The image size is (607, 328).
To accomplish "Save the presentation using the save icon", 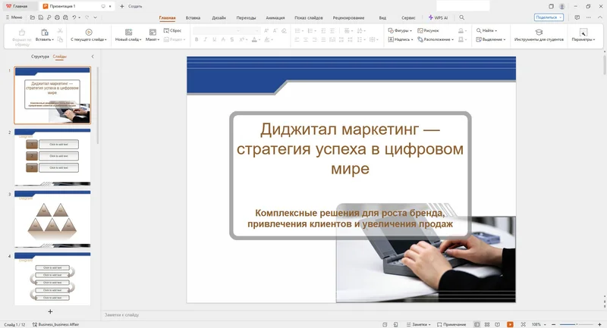I will [41, 17].
